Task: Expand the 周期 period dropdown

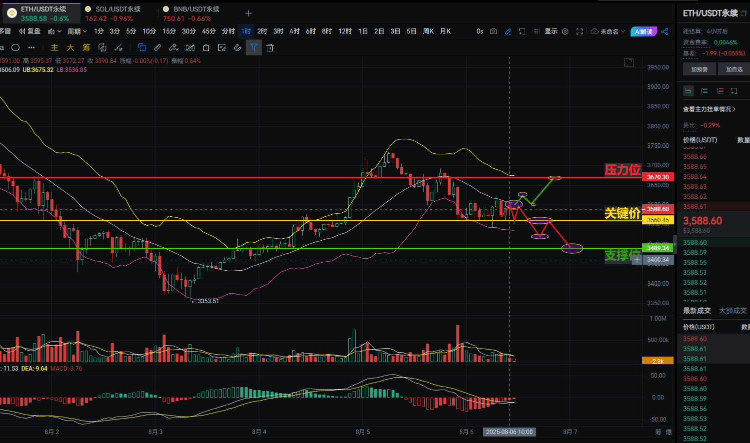Action: [x=77, y=31]
